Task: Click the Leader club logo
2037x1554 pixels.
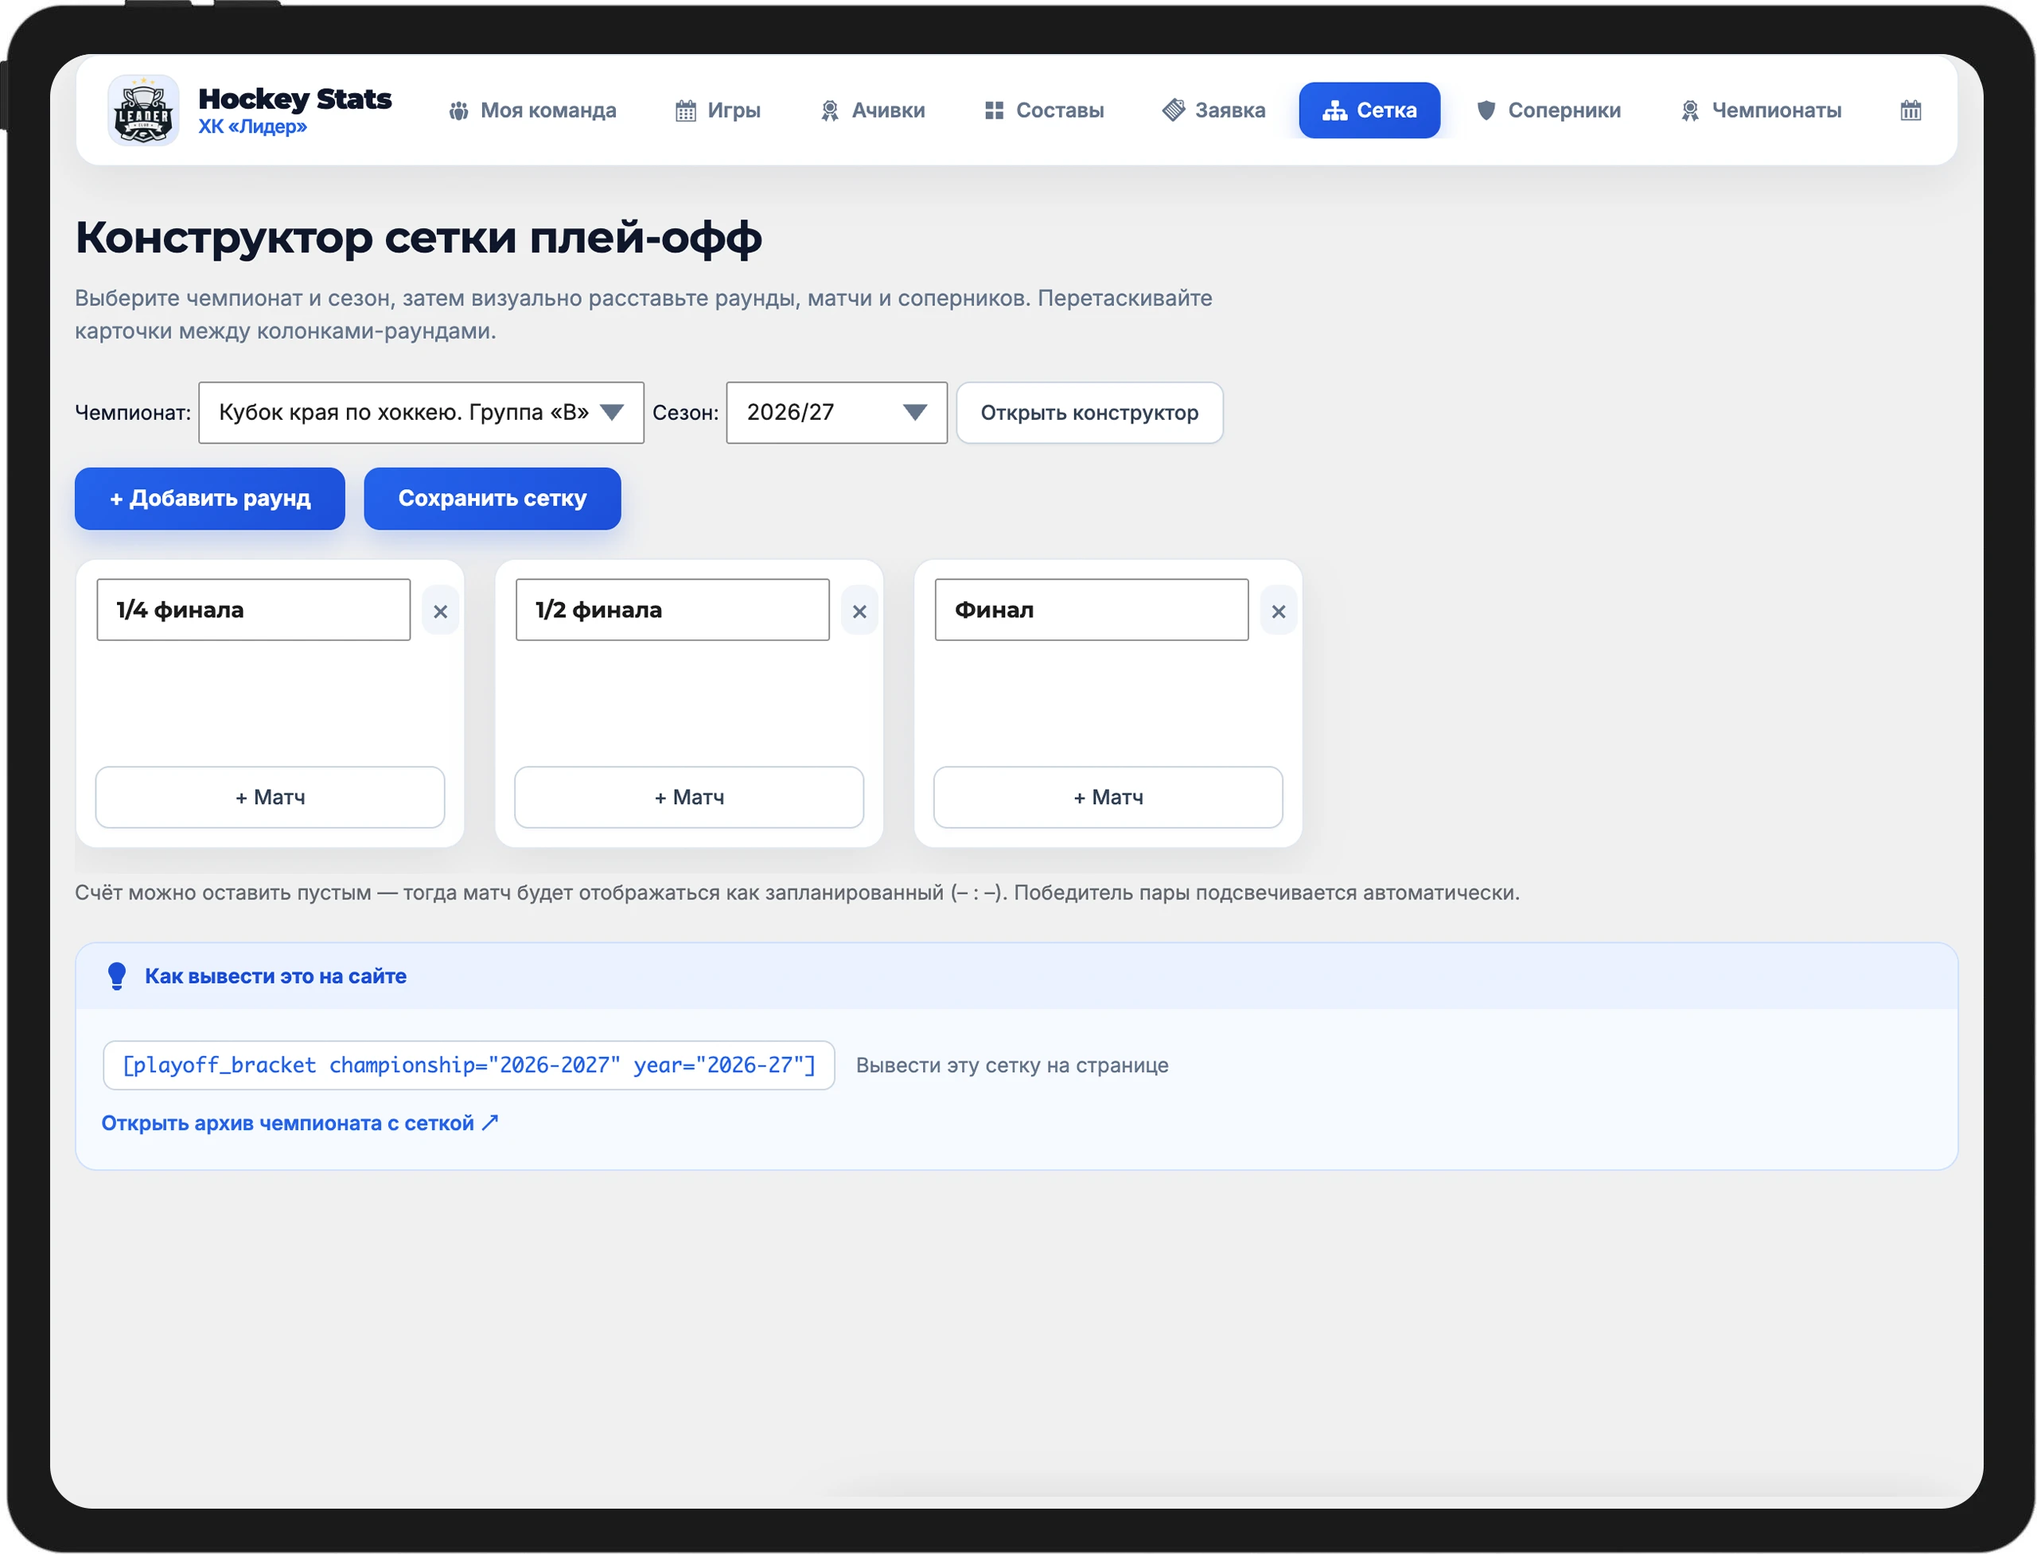Action: 143,110
